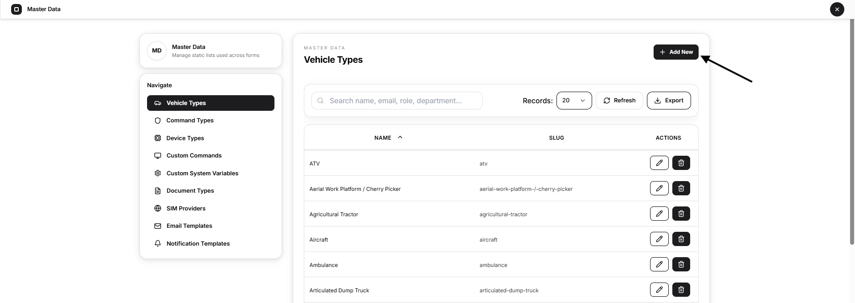Open Custom System Variables section
Viewport: 855px width, 303px height.
pyautogui.click(x=211, y=173)
